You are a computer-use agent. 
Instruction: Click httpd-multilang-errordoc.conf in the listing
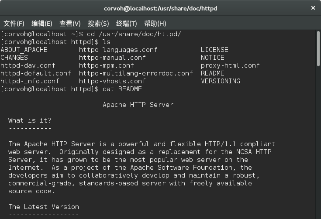[x=136, y=73]
